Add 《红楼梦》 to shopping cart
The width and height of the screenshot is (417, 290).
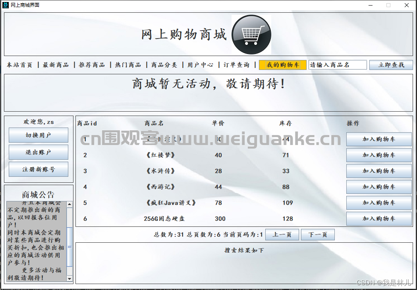coord(379,155)
